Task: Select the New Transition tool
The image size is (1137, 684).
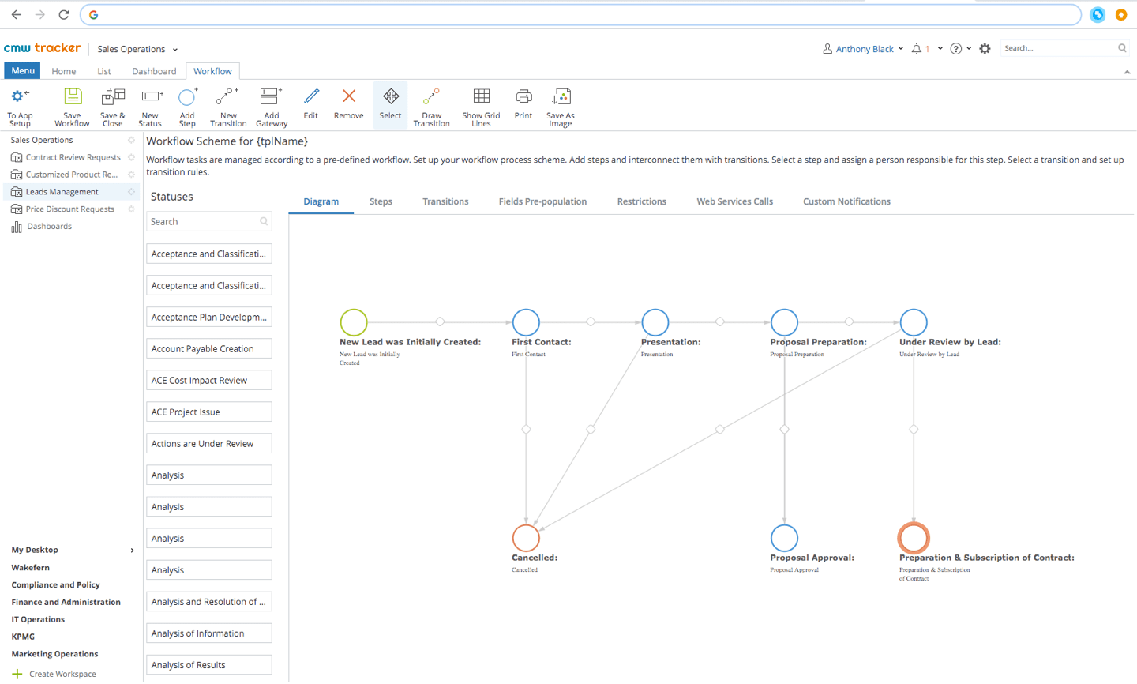Action: tap(228, 105)
